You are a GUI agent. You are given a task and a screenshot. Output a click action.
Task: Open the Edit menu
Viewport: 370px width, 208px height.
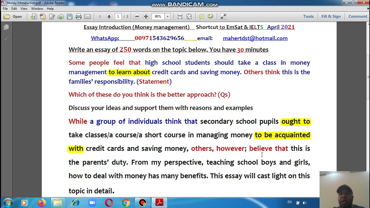(x=14, y=9)
